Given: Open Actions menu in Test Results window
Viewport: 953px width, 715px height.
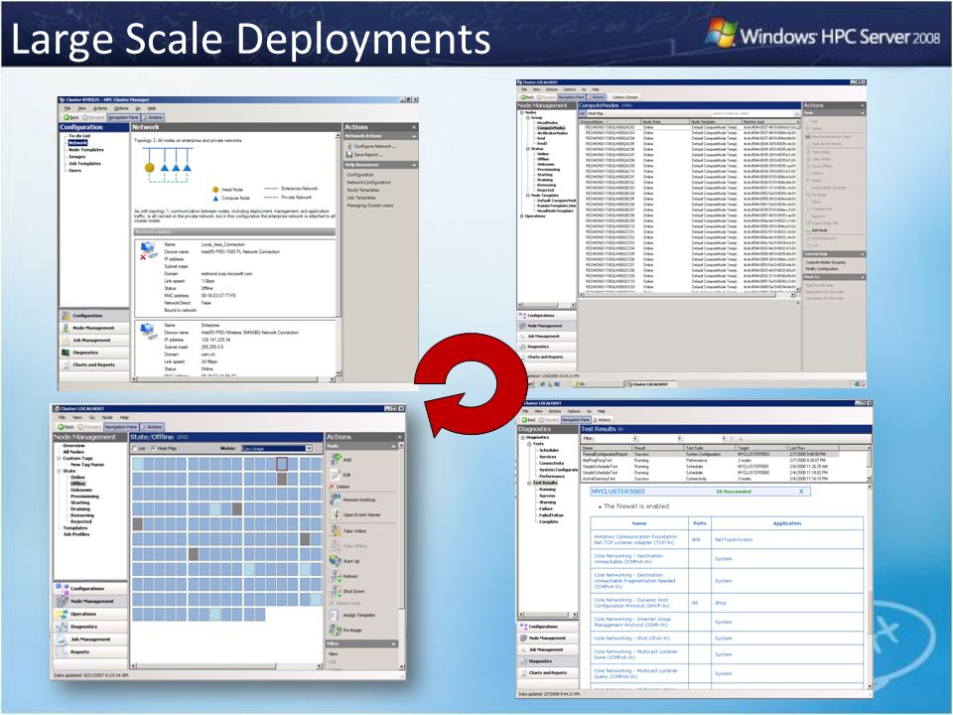Looking at the screenshot, I should tap(555, 411).
